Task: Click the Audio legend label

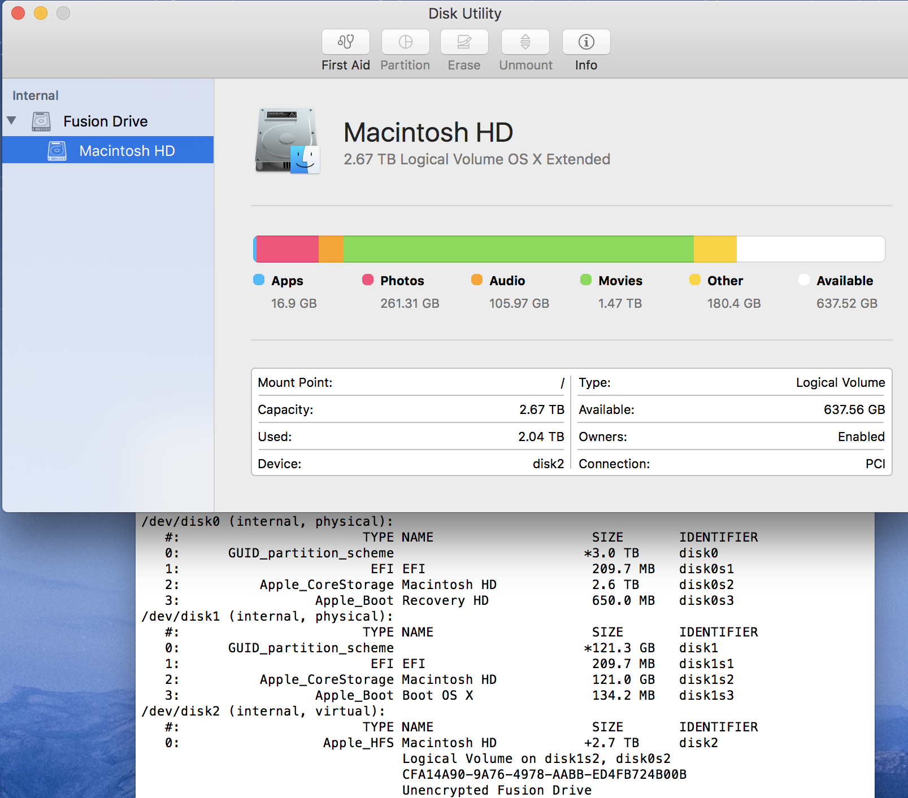Action: click(507, 281)
